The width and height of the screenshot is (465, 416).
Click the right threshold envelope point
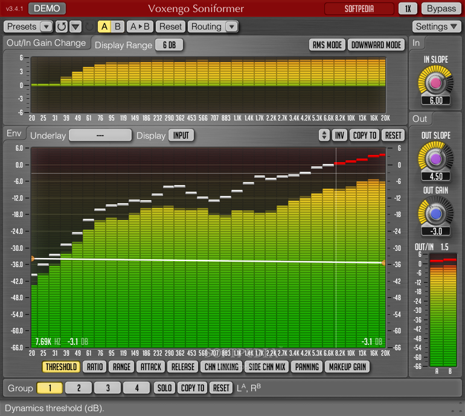pos(383,263)
